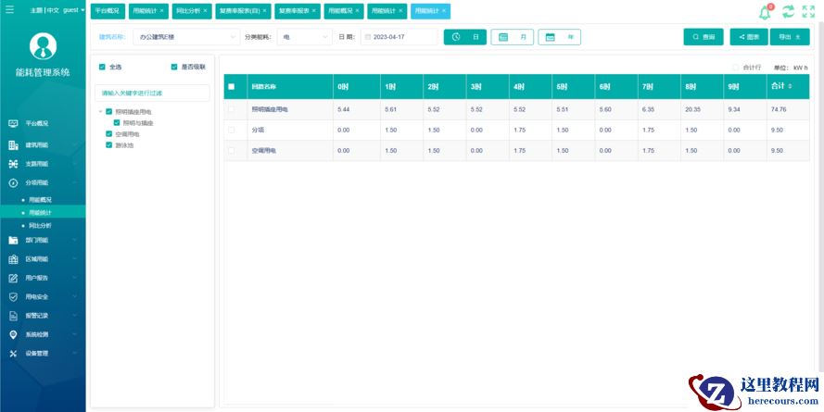Click the date field 2023-04-17
Screen dimensions: 824x412
[399, 37]
